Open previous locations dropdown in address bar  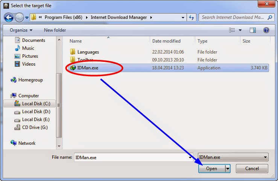[x=183, y=18]
